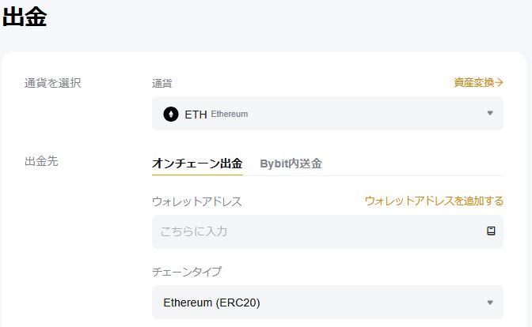Click the 通貨 field label

(x=161, y=84)
